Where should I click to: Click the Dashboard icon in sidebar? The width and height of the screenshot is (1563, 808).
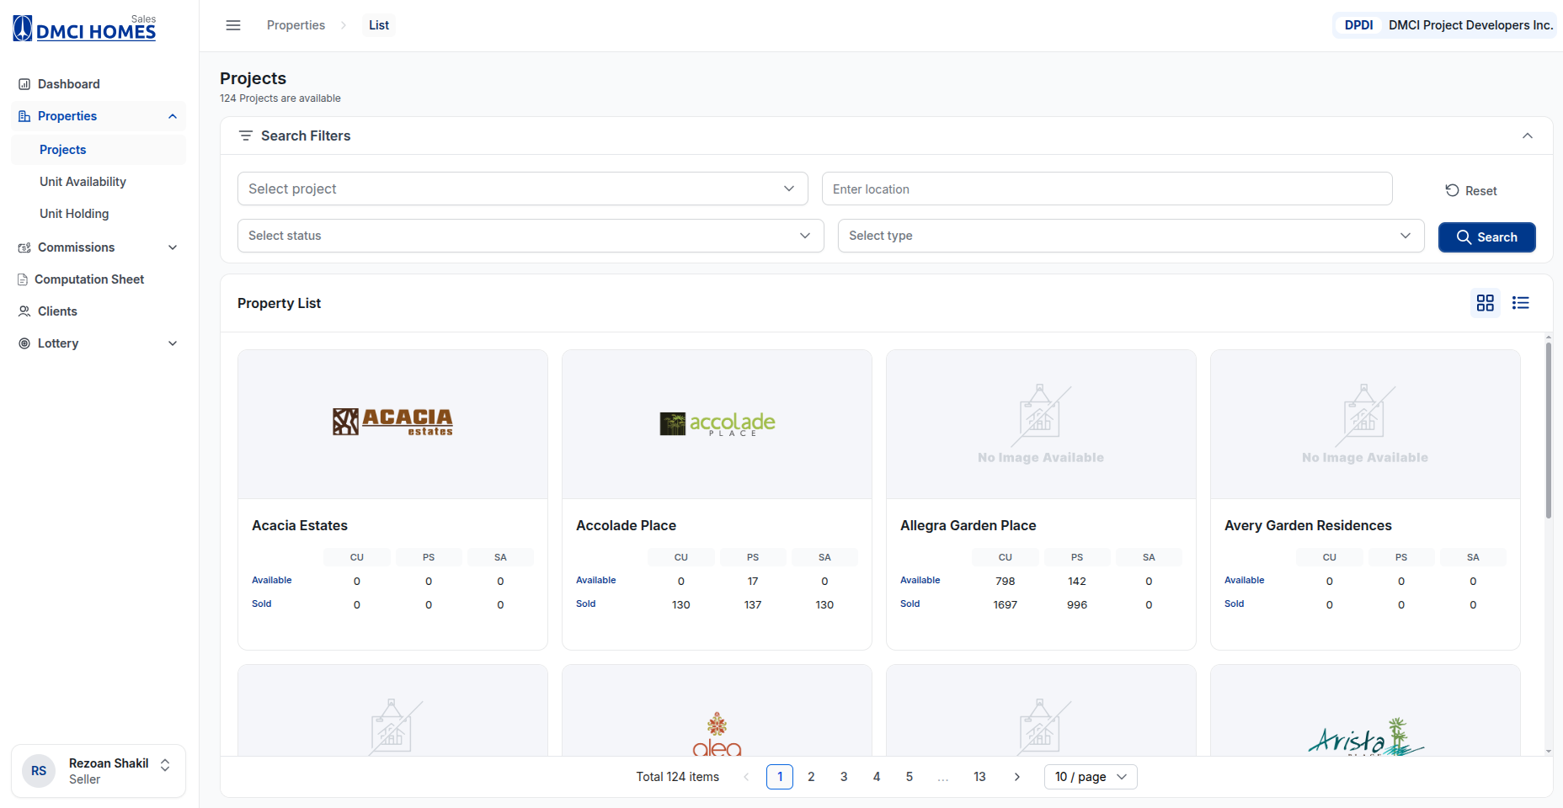coord(24,84)
